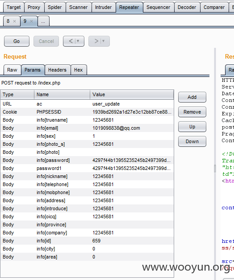Screen dimensions: 234x280
Task: Click the password1 parameter row
Action: click(87, 168)
